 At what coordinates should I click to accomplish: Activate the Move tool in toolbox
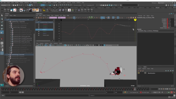click(2, 26)
